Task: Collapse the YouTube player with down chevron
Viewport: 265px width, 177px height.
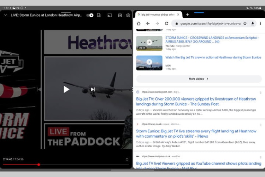Action: tap(5, 15)
